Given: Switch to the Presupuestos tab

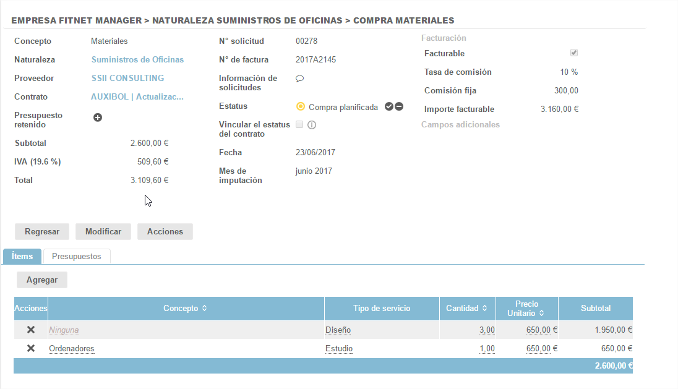Looking at the screenshot, I should [76, 256].
